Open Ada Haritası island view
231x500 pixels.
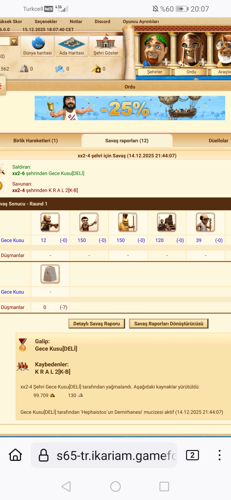click(x=72, y=46)
